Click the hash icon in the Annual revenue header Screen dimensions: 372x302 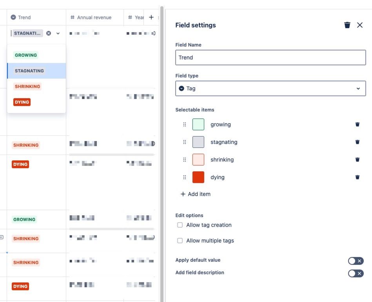[x=73, y=17]
